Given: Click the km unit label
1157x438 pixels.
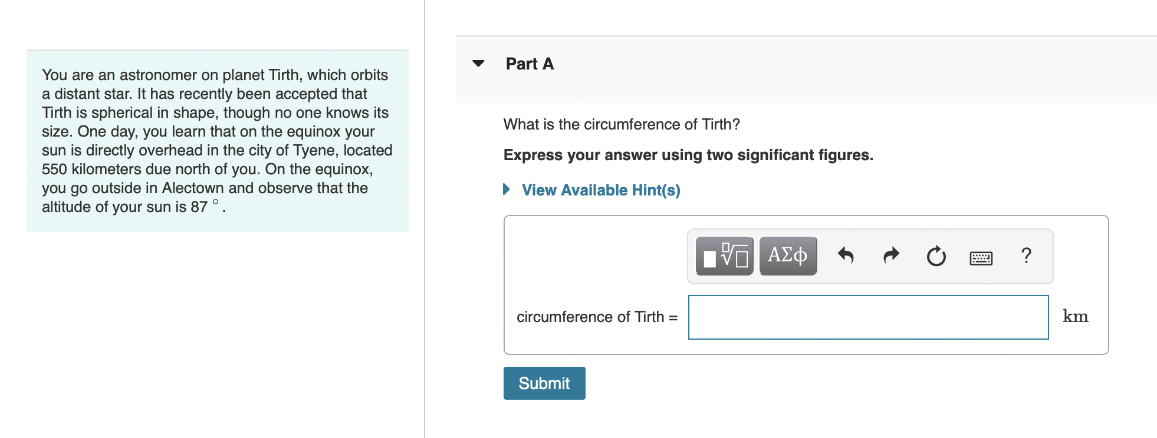Looking at the screenshot, I should (1076, 317).
